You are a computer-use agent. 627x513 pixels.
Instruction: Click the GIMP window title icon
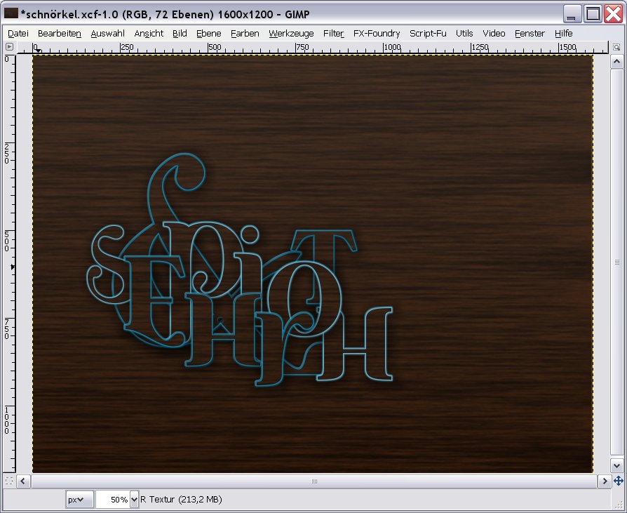click(x=11, y=13)
